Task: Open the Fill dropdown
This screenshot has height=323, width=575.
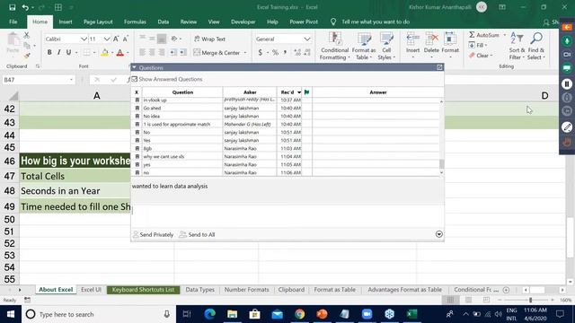Action: pos(478,46)
